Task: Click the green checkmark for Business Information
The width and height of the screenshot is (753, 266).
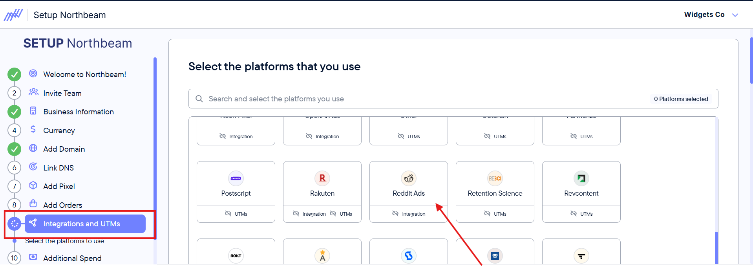Action: (x=15, y=112)
